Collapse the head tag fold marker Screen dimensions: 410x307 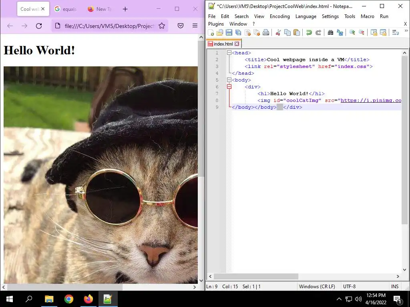[x=229, y=53]
